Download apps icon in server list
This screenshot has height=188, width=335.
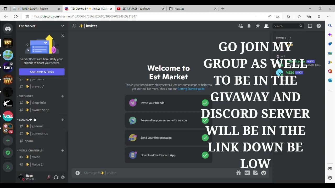tap(8, 167)
